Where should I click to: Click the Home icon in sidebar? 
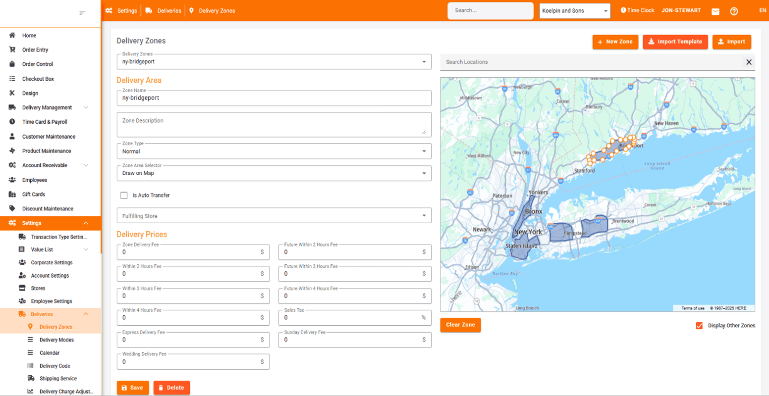click(x=12, y=36)
